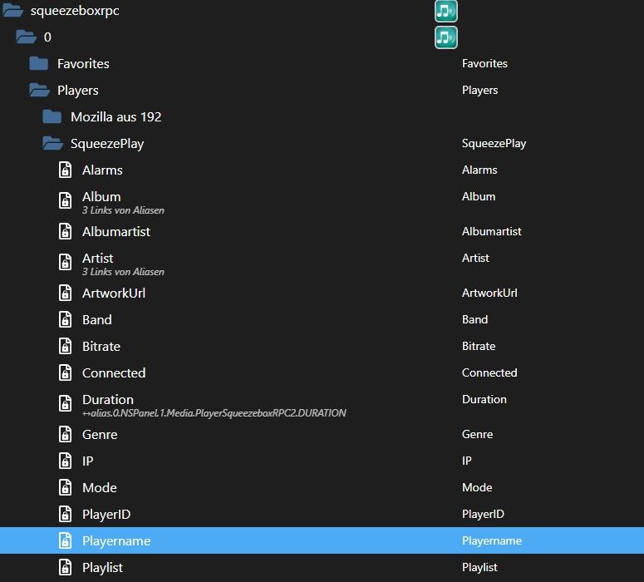
Task: Click the Genre state file icon
Action: [x=66, y=434]
